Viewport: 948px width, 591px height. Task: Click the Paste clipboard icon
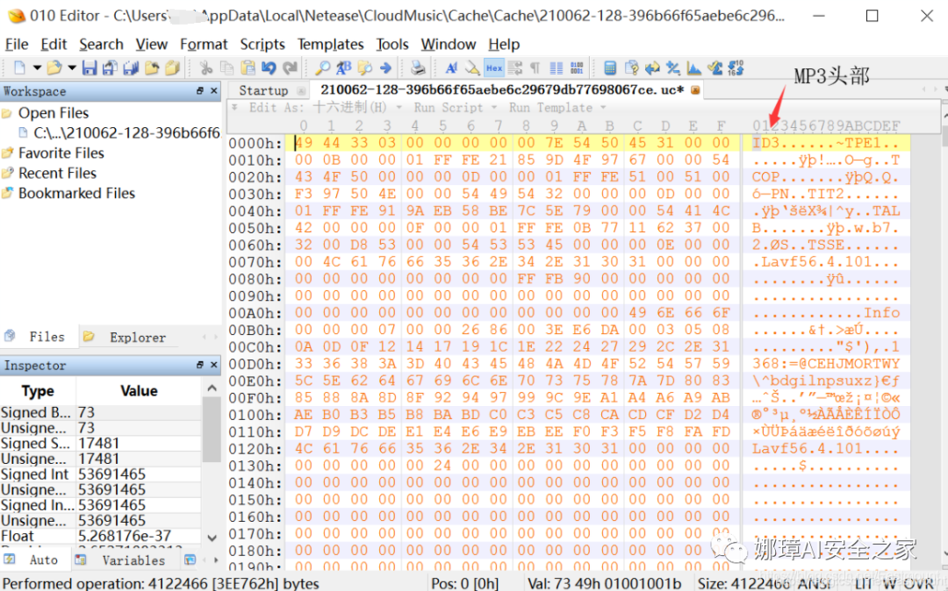(x=248, y=68)
